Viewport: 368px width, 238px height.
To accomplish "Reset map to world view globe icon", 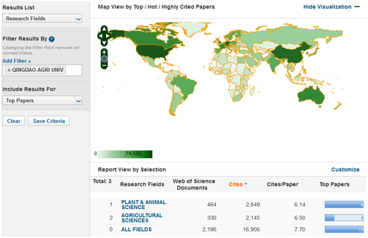I will (104, 59).
